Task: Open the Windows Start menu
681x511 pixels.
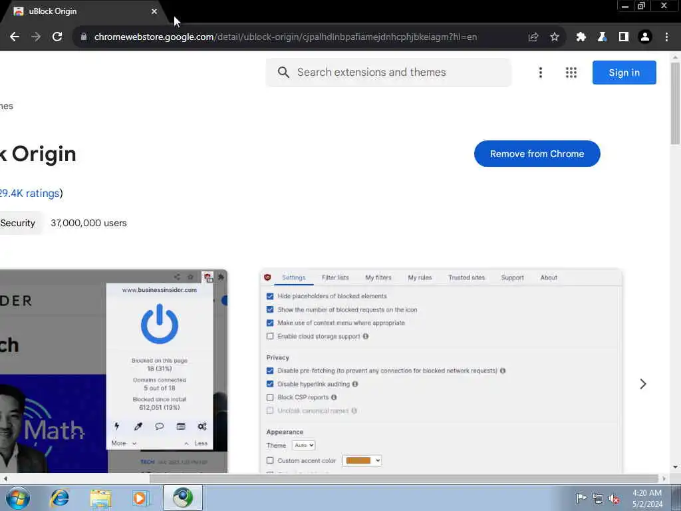Action: (18, 498)
